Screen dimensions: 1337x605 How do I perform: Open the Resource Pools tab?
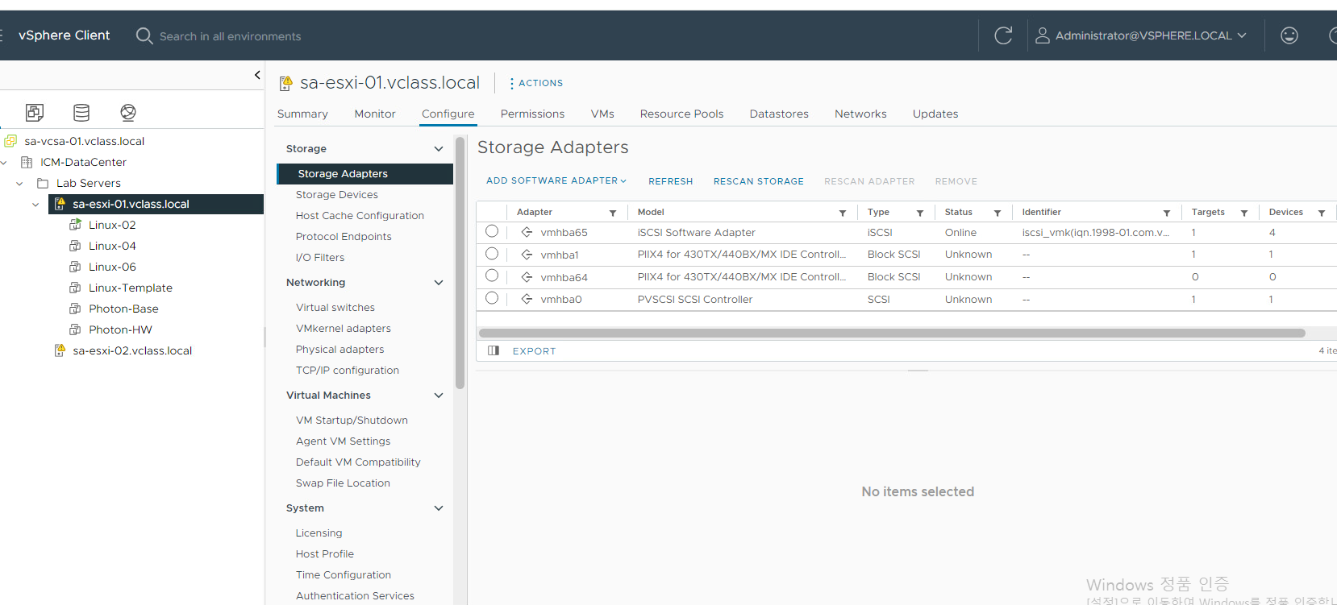(x=681, y=114)
